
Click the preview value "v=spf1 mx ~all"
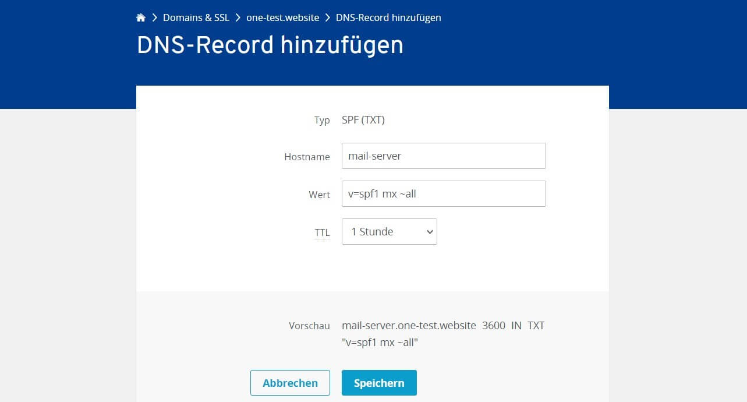pos(380,342)
